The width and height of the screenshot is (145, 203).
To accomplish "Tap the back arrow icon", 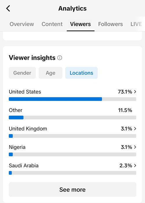I will 8,8.
